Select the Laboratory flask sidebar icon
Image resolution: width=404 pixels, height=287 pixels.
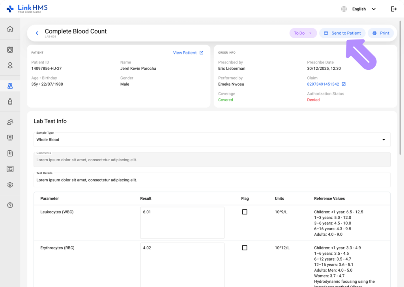(x=10, y=86)
